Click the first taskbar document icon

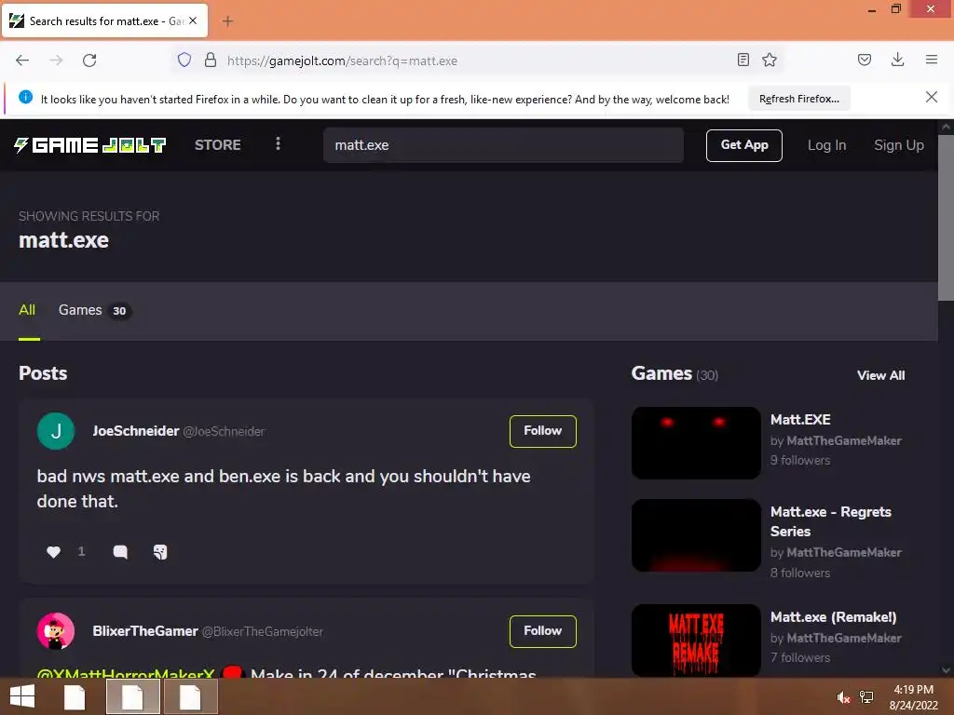click(x=75, y=696)
